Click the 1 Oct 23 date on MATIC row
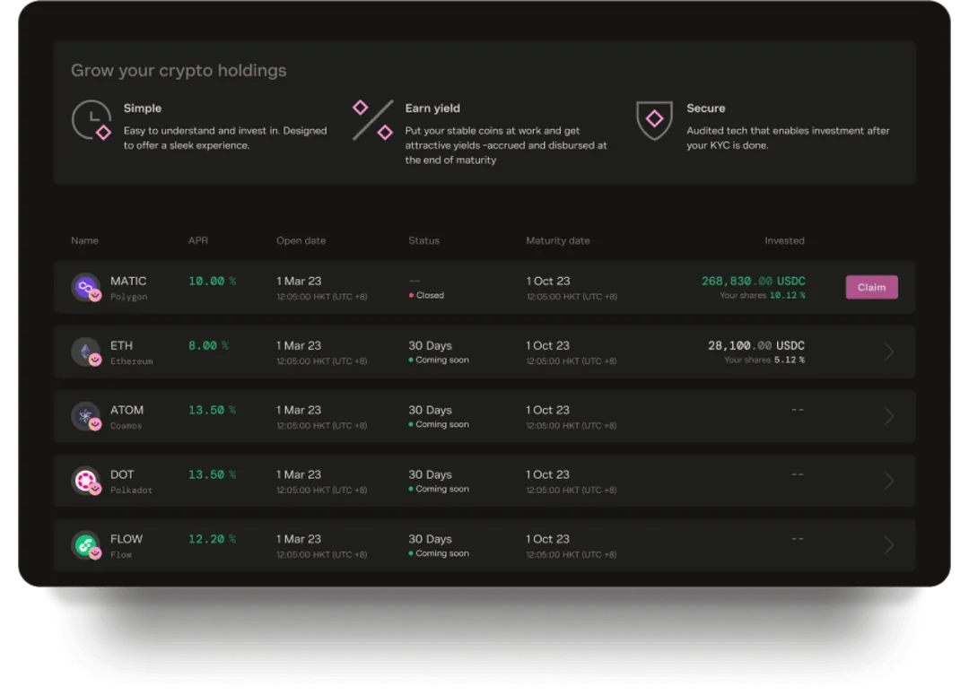This screenshot has width=969, height=695. pyautogui.click(x=548, y=281)
